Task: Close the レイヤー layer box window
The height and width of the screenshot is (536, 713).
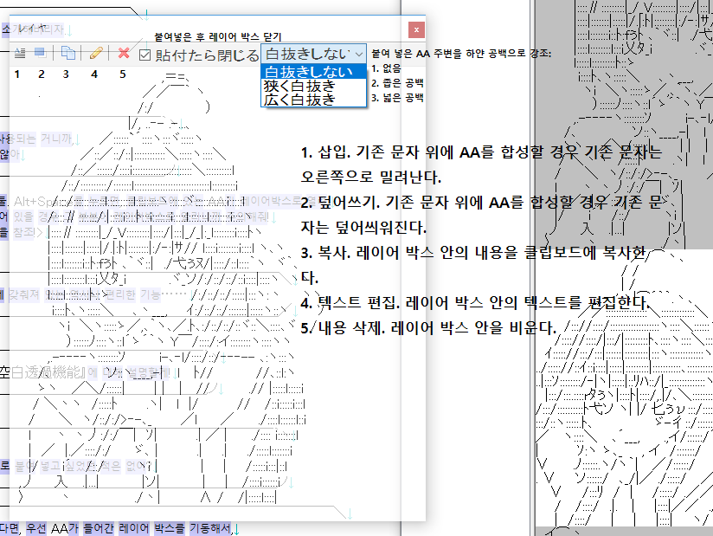Action: point(417,29)
